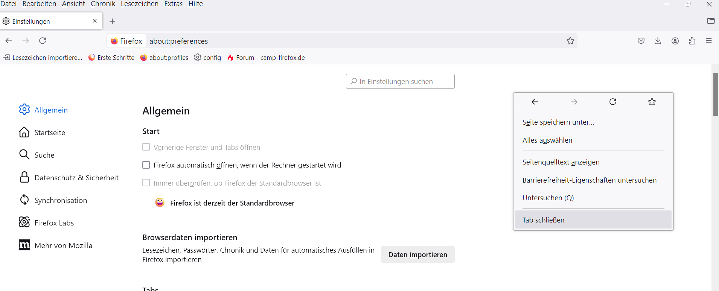Open the Extensions puzzle icon
Image resolution: width=719 pixels, height=291 pixels.
pos(692,41)
